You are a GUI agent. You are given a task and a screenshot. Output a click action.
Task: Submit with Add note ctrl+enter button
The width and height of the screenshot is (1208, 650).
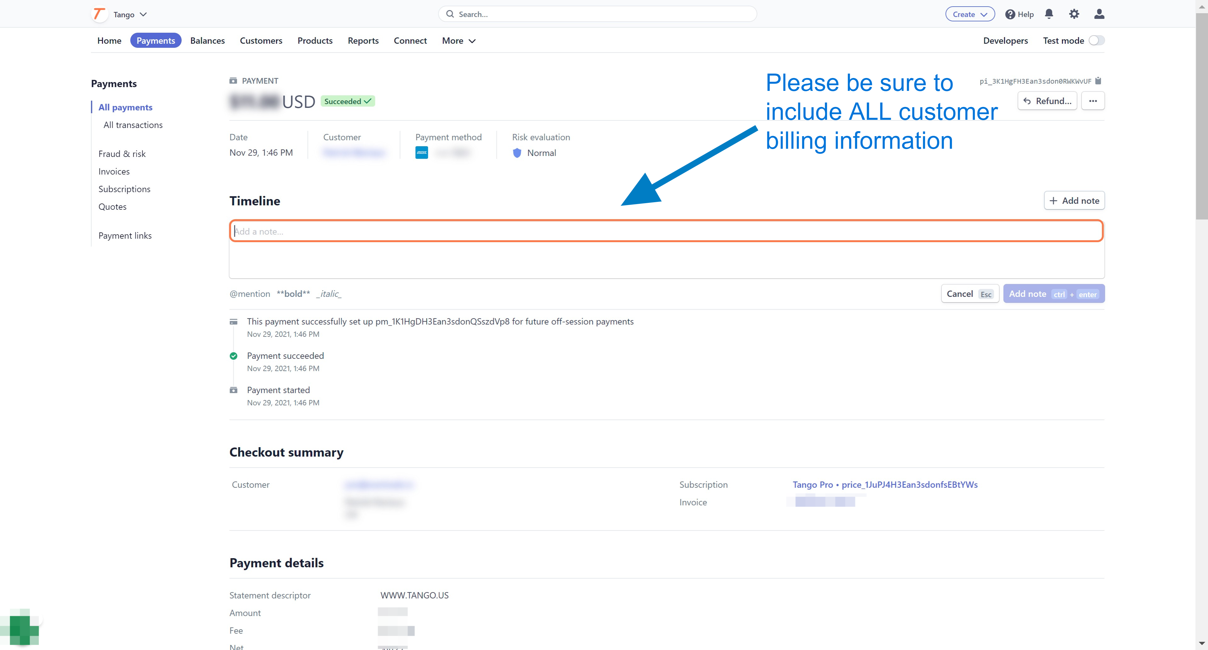click(1054, 294)
